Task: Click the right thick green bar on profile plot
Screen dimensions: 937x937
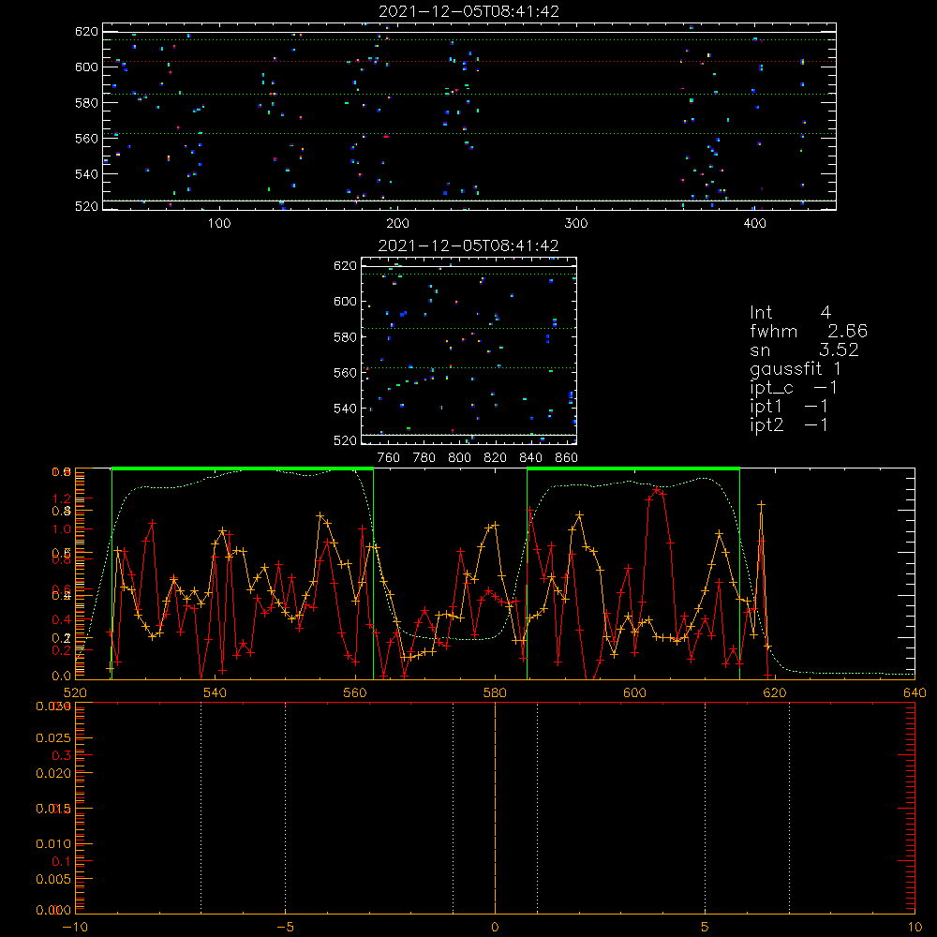Action: coord(633,469)
